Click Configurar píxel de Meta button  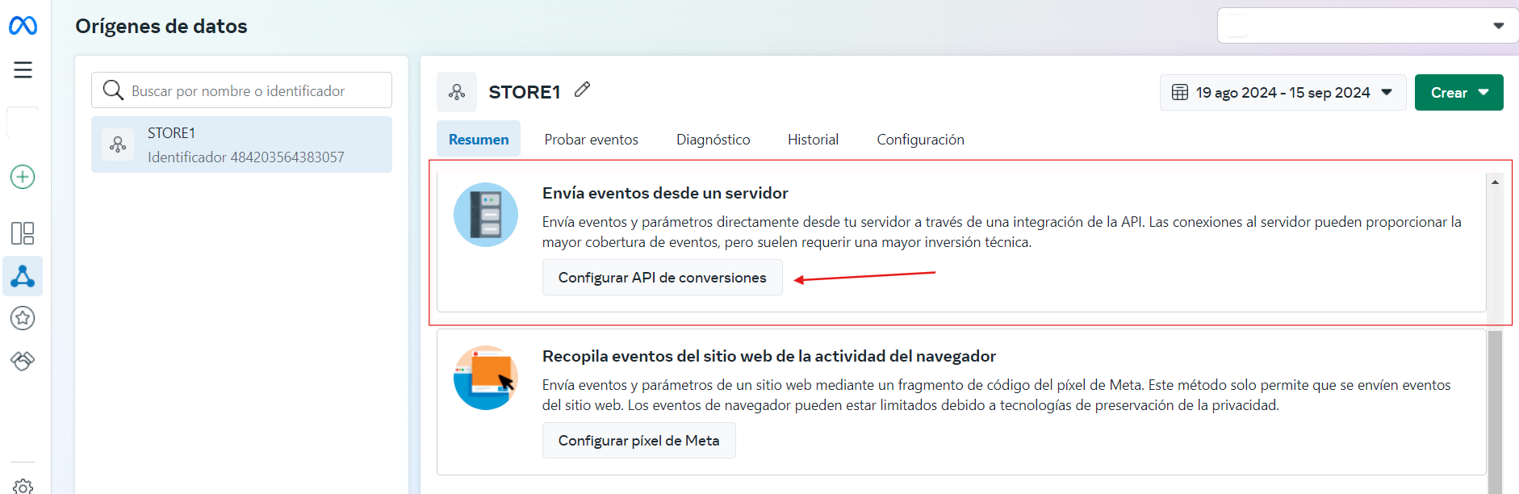639,441
